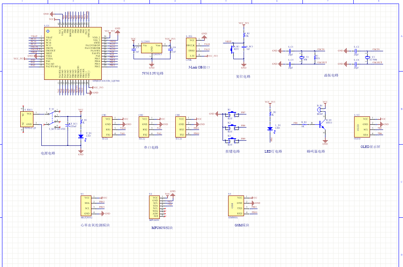Image resolution: width=403 pixels, height=267 pixels.
Task: Click the LDO3V3 voltage regulator component
Action: coord(151,49)
